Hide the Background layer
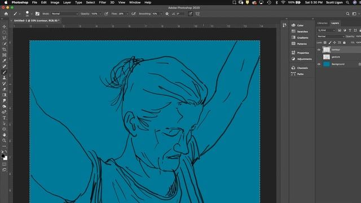This screenshot has height=203, width=361. tap(319, 64)
